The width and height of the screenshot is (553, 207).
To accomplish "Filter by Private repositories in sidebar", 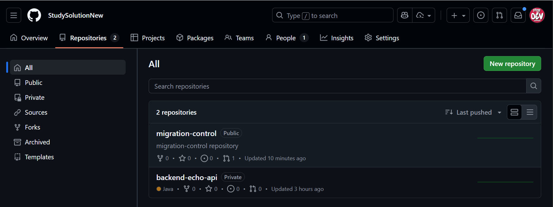I will pyautogui.click(x=35, y=98).
